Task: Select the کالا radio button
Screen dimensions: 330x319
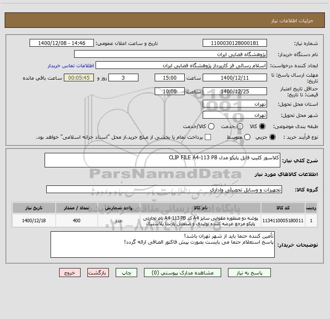Action: (262, 126)
